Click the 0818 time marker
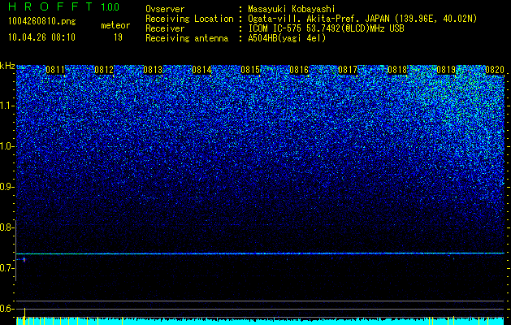The height and width of the screenshot is (325, 511). coord(397,70)
